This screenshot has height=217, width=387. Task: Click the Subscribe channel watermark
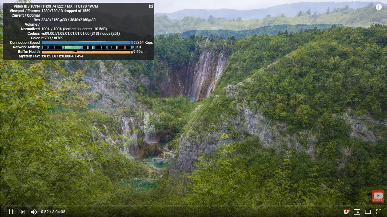click(378, 196)
